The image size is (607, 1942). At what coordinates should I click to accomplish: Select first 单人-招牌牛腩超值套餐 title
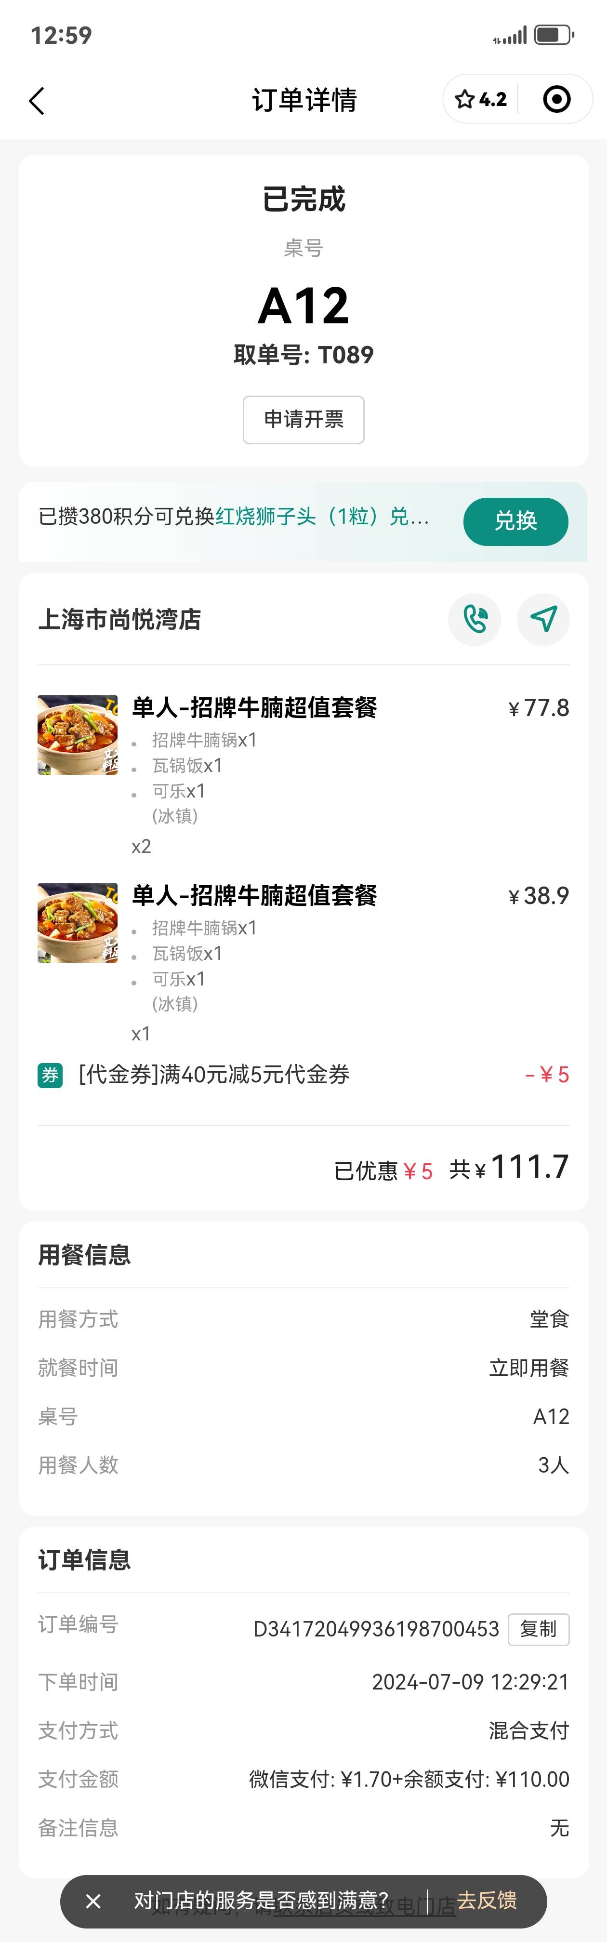pyautogui.click(x=254, y=708)
